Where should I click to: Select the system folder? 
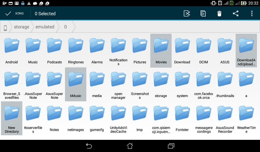(x=182, y=84)
